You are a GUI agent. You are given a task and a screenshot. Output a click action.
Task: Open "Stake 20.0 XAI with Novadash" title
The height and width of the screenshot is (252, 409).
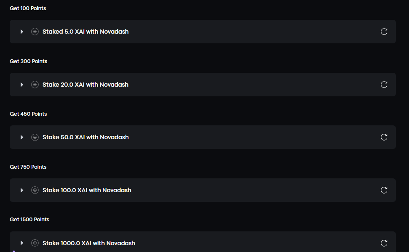[86, 85]
